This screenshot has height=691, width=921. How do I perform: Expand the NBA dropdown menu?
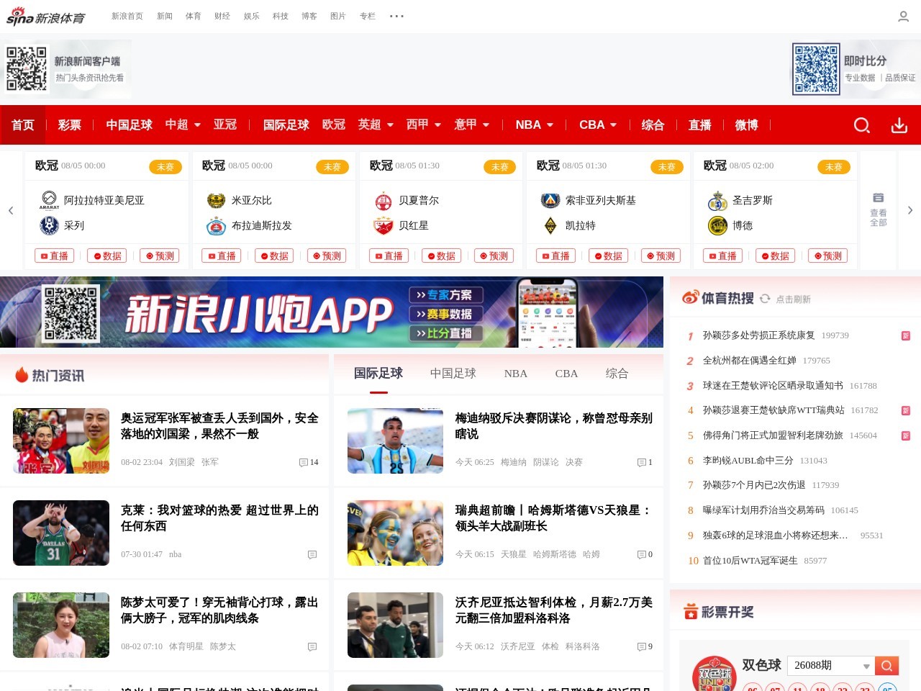click(550, 125)
